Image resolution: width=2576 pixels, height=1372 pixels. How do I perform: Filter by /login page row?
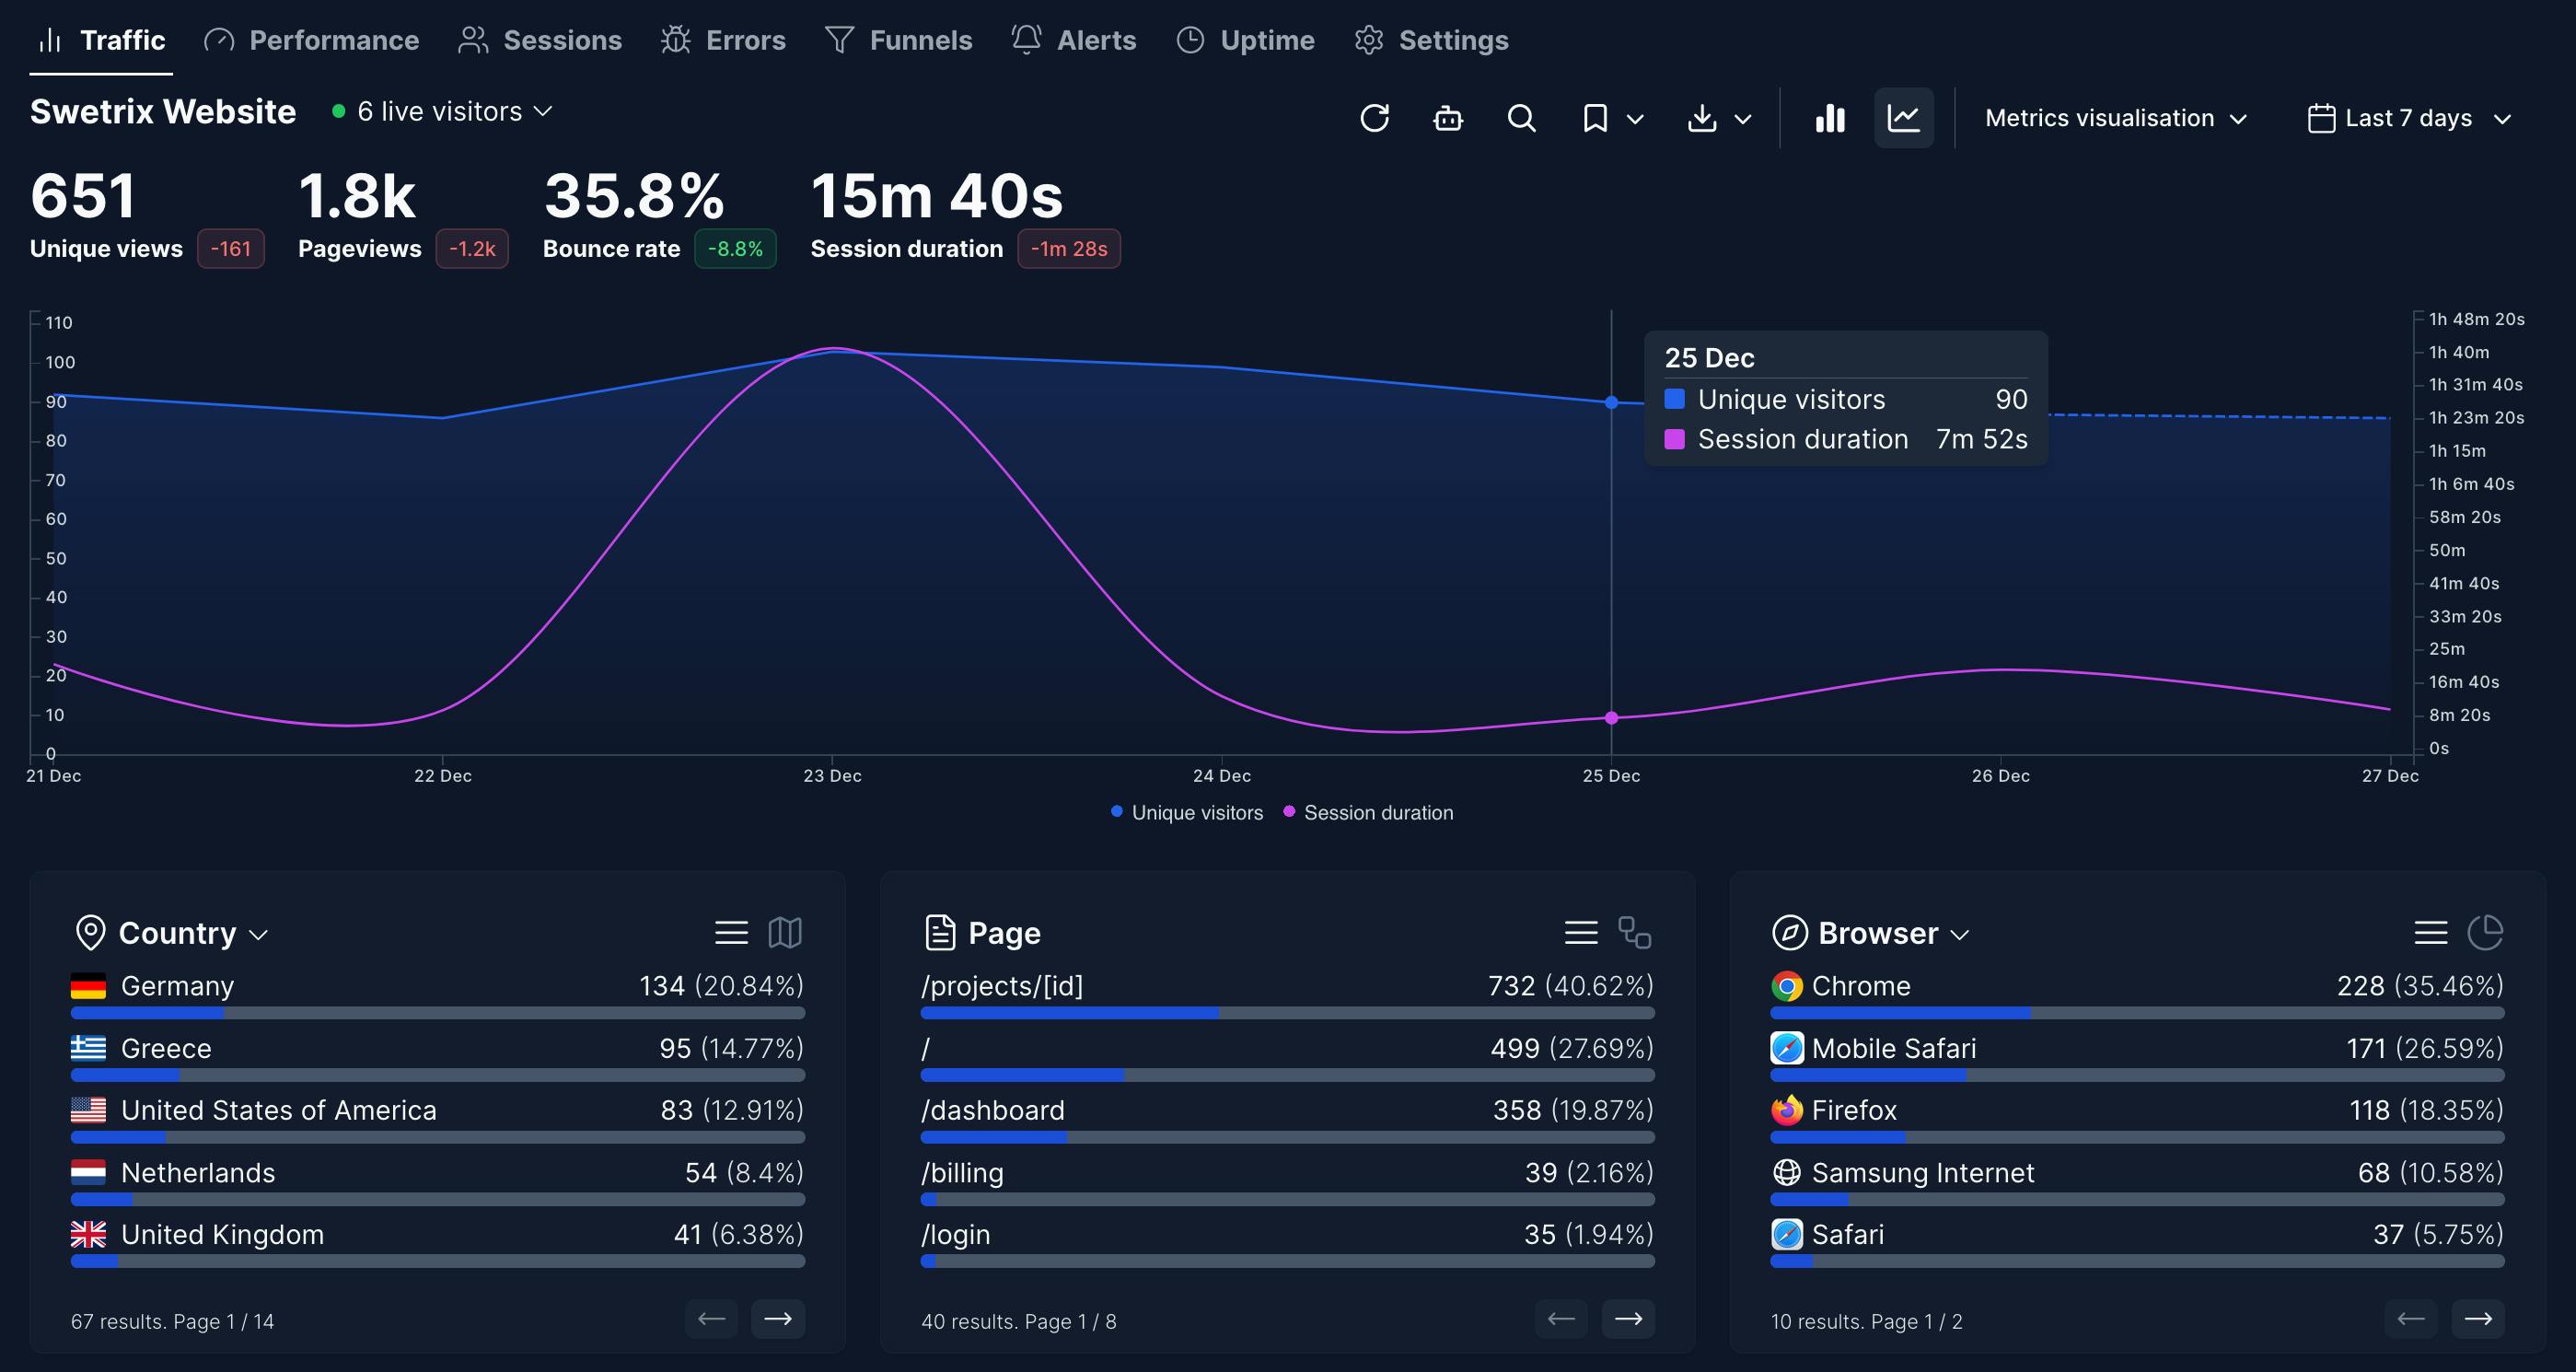(1288, 1242)
